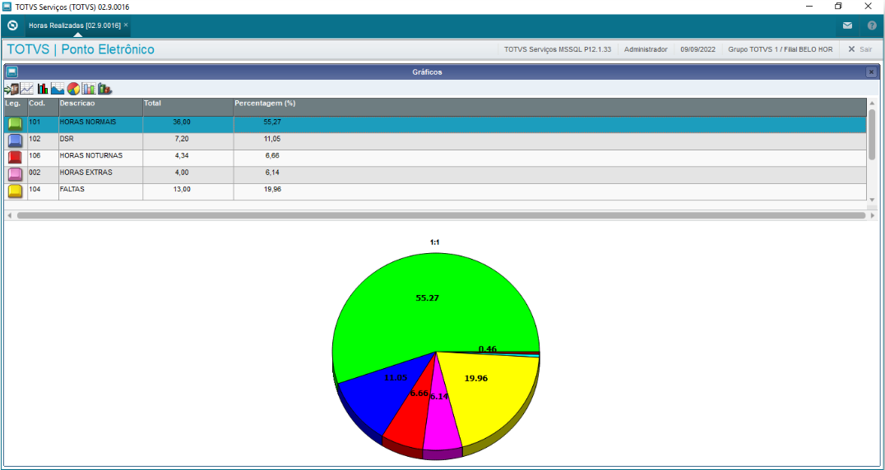Sort by the Total column header
885x470 pixels.
(x=188, y=107)
